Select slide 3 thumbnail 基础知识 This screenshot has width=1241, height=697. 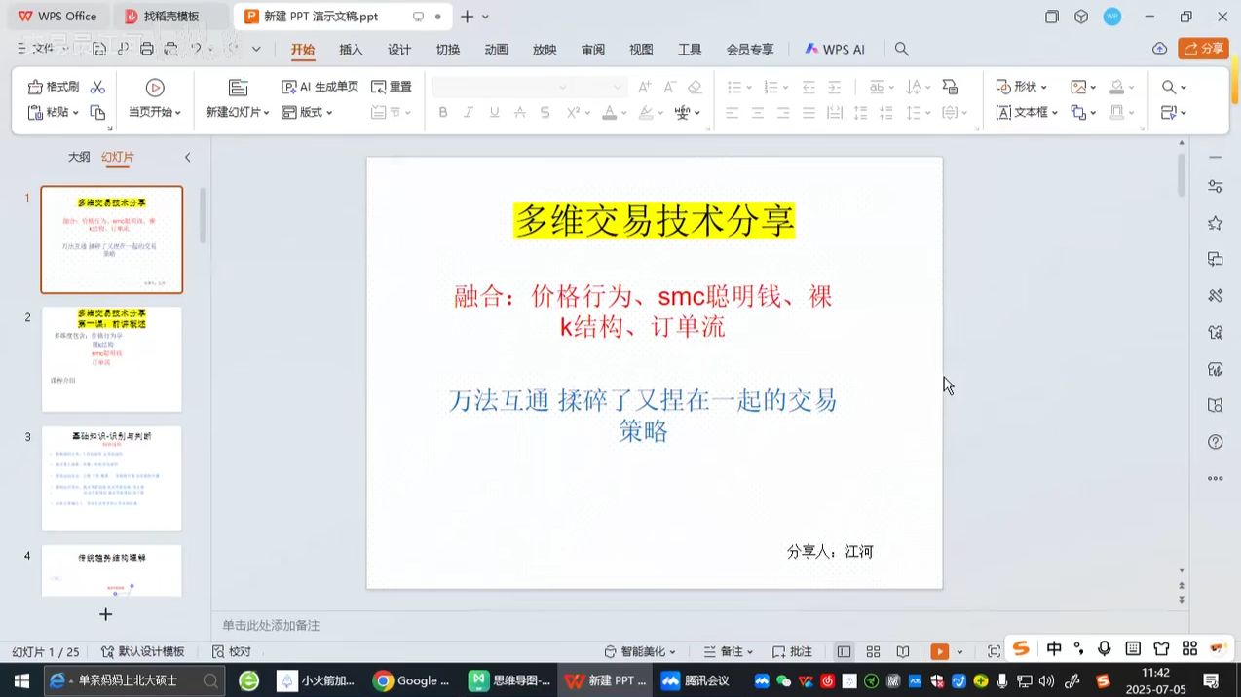pos(111,478)
